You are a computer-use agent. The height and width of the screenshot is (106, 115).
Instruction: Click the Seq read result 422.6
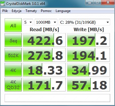click(44, 40)
